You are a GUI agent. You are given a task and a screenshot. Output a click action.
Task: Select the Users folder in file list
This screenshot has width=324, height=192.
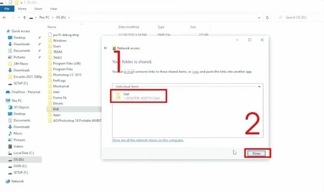coord(57,46)
